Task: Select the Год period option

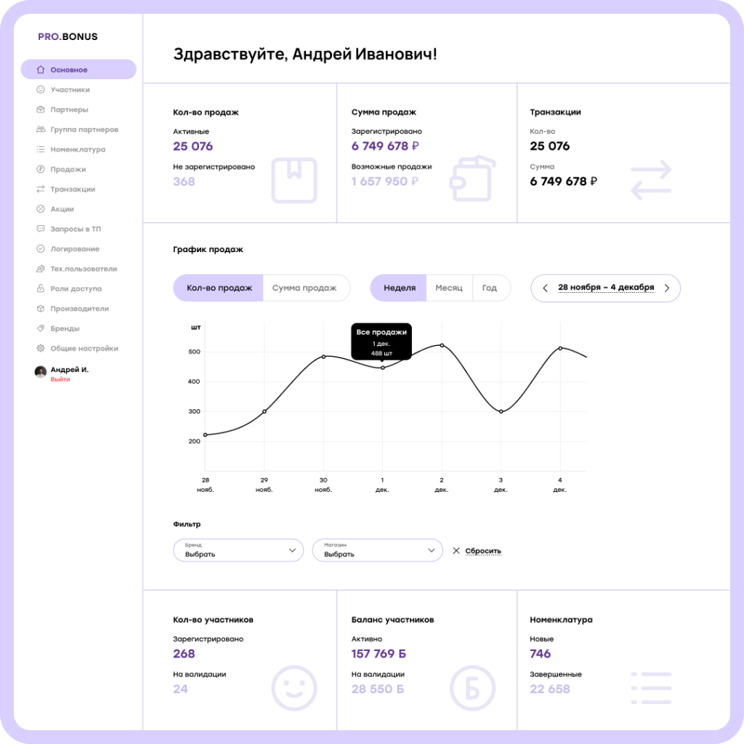Action: tap(490, 288)
